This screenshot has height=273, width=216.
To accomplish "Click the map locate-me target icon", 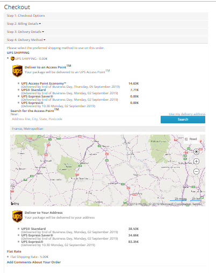I will tap(196, 152).
